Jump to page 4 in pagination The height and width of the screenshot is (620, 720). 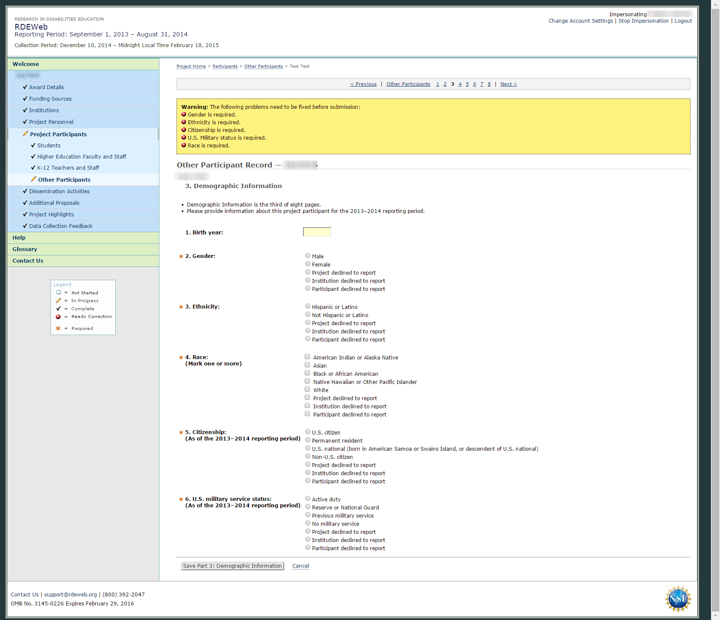tap(460, 84)
